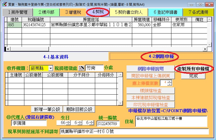The width and height of the screenshot is (216, 140).
Task: Click the application icon in title bar
Action: pyautogui.click(x=4, y=5)
